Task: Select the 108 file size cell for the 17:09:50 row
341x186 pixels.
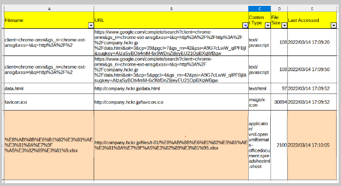Action: [279, 70]
